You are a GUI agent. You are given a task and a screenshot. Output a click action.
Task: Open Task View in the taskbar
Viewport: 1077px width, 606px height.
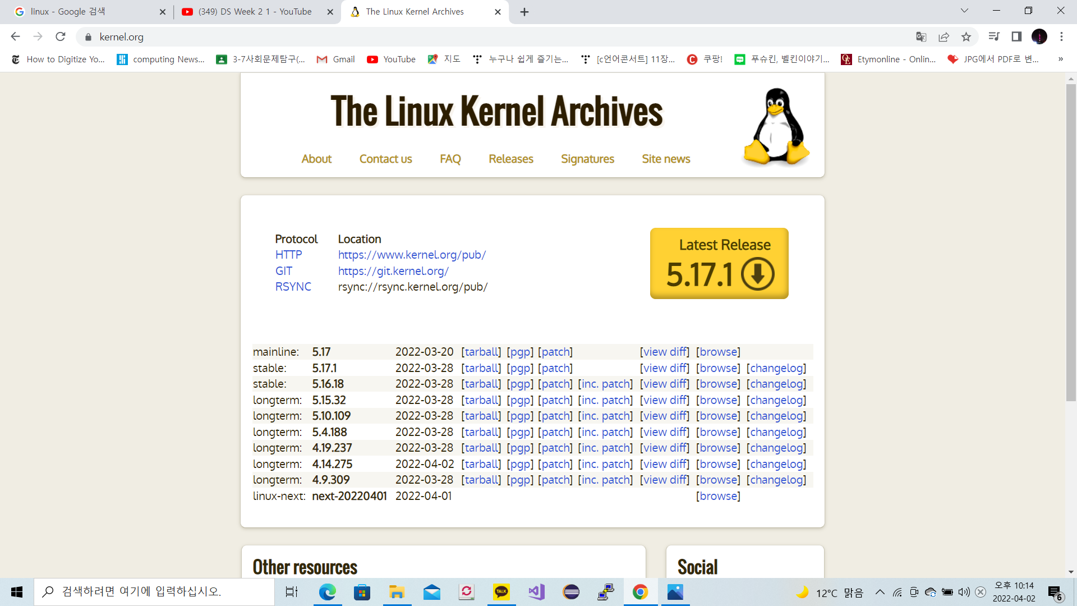pos(292,592)
